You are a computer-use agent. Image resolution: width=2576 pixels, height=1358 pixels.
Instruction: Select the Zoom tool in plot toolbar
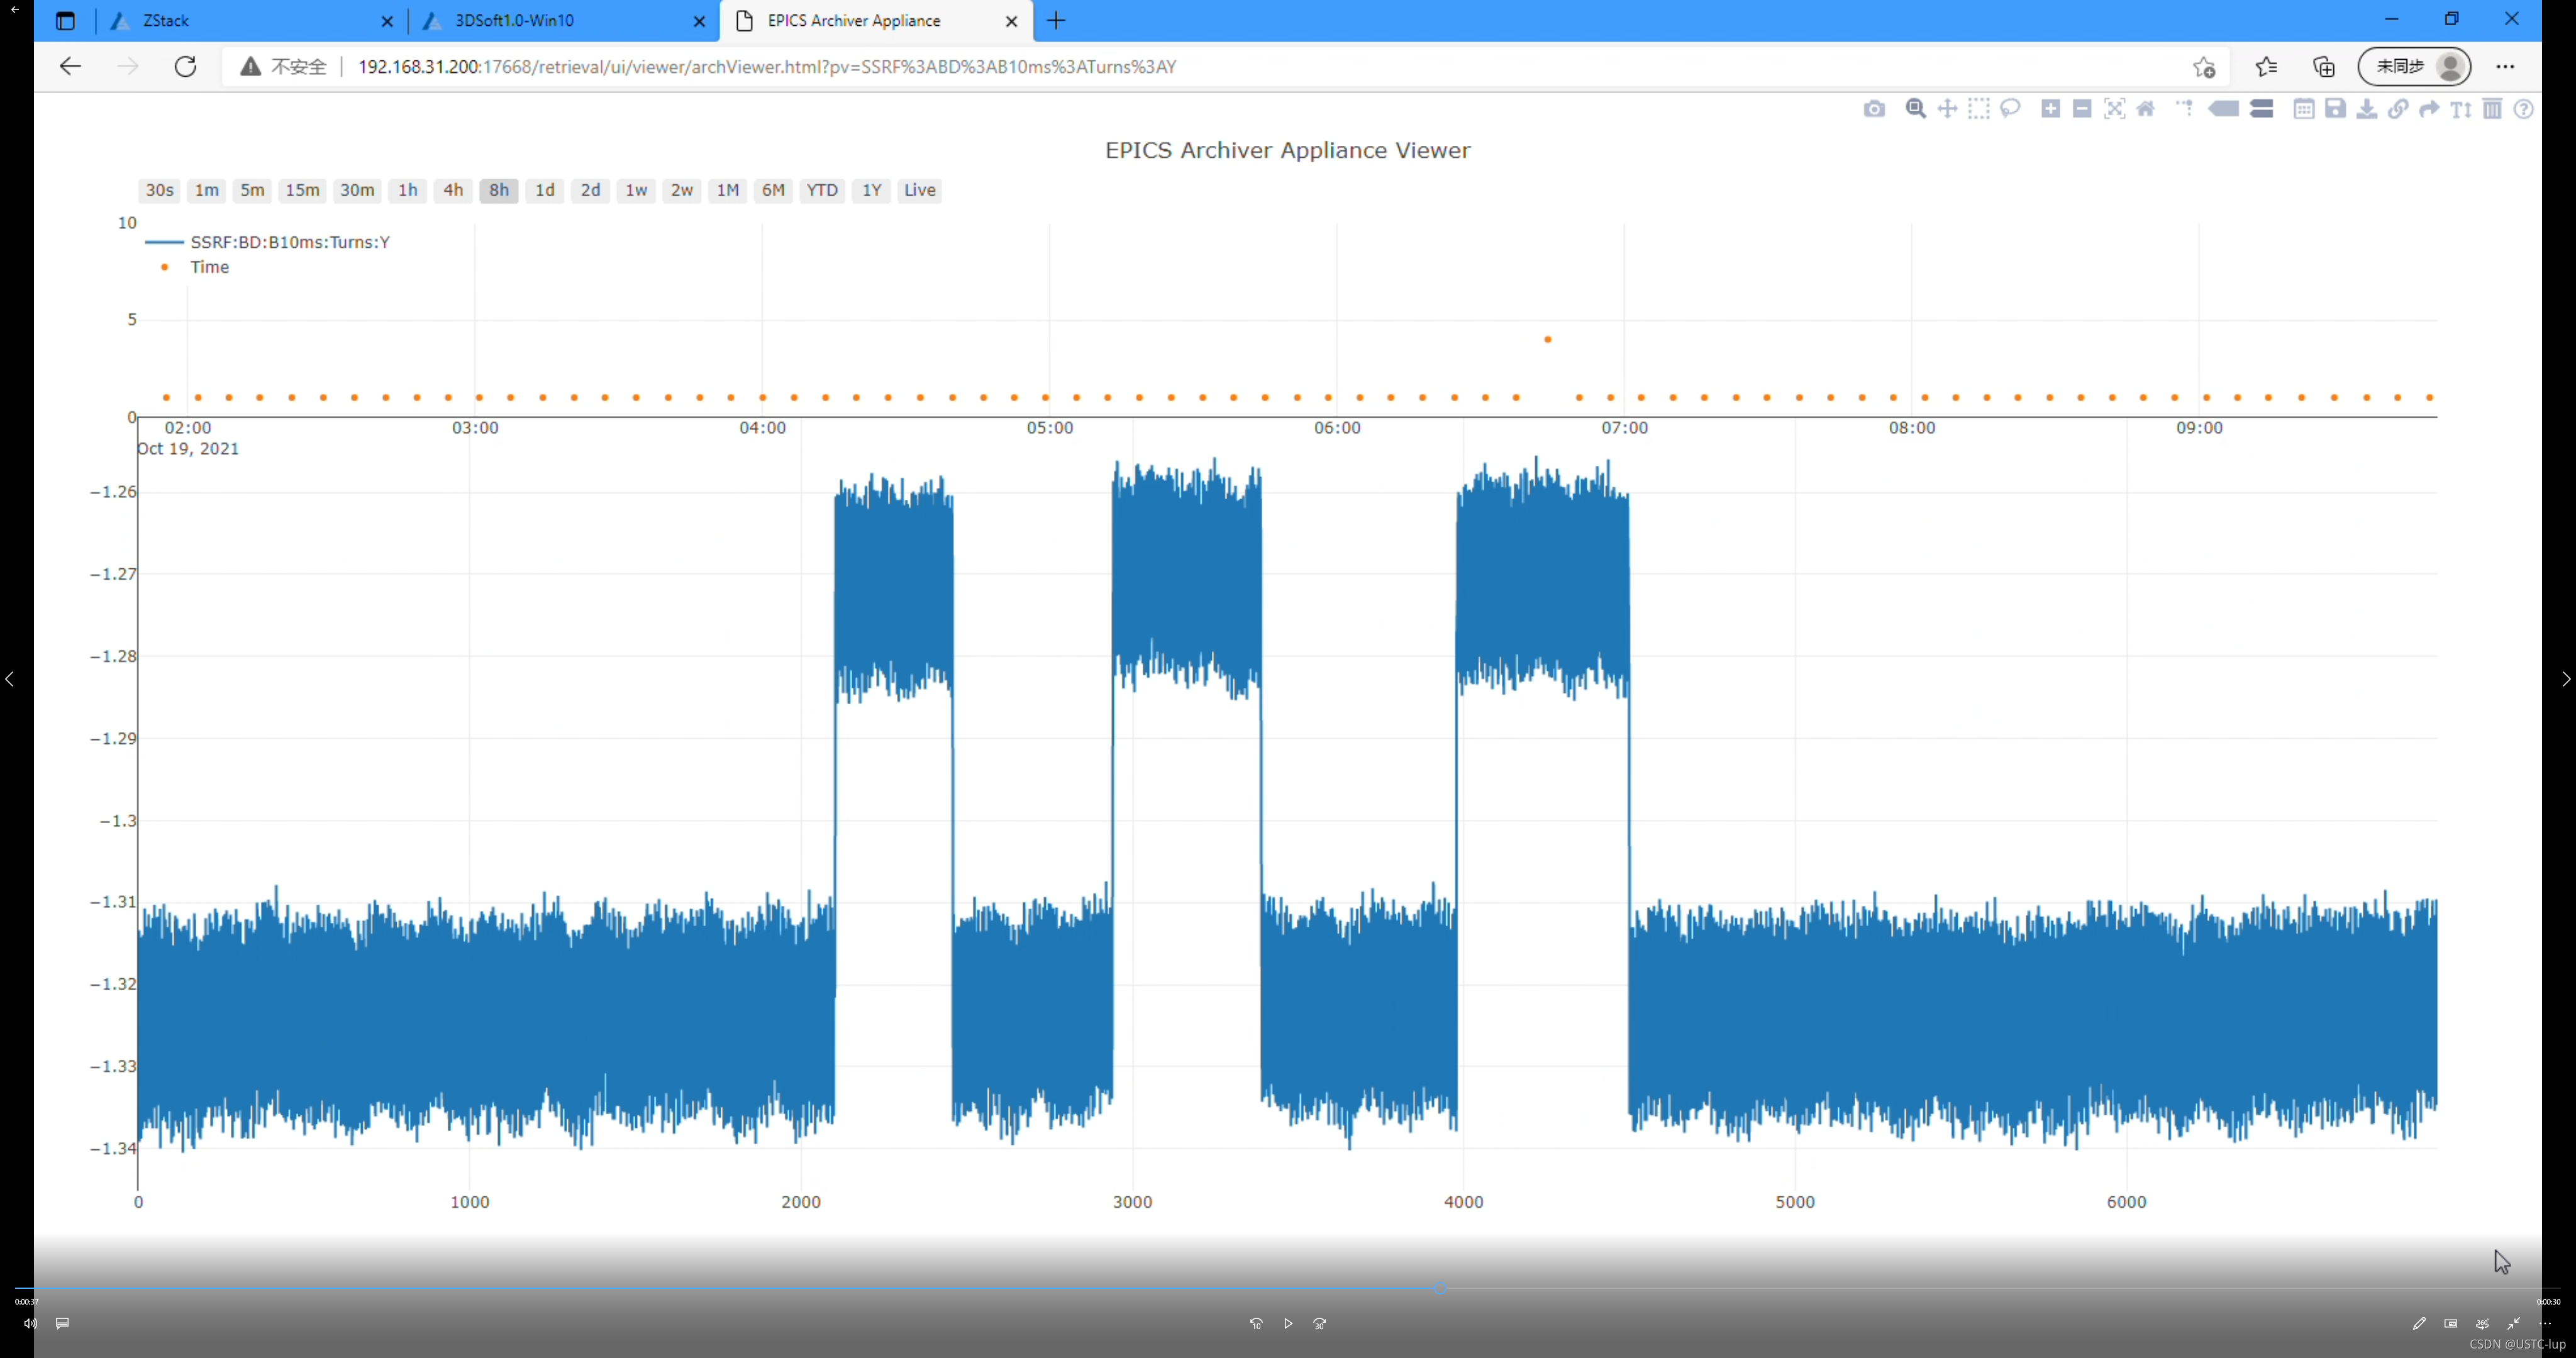(x=1915, y=109)
